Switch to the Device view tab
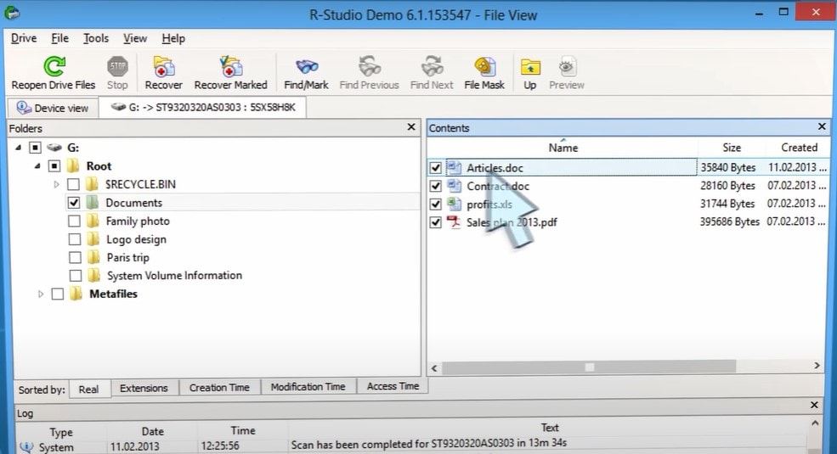This screenshot has width=837, height=454. [53, 108]
